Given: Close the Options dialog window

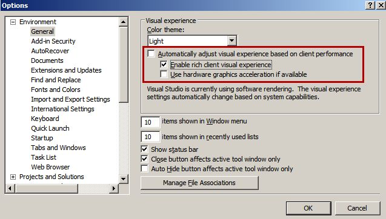Looking at the screenshot, I should (381, 5).
